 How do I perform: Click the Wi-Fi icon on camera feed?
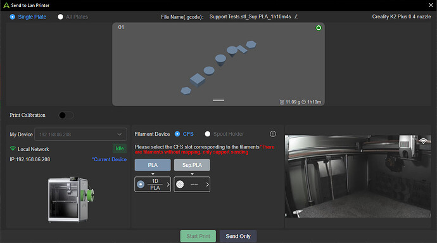coord(423,141)
